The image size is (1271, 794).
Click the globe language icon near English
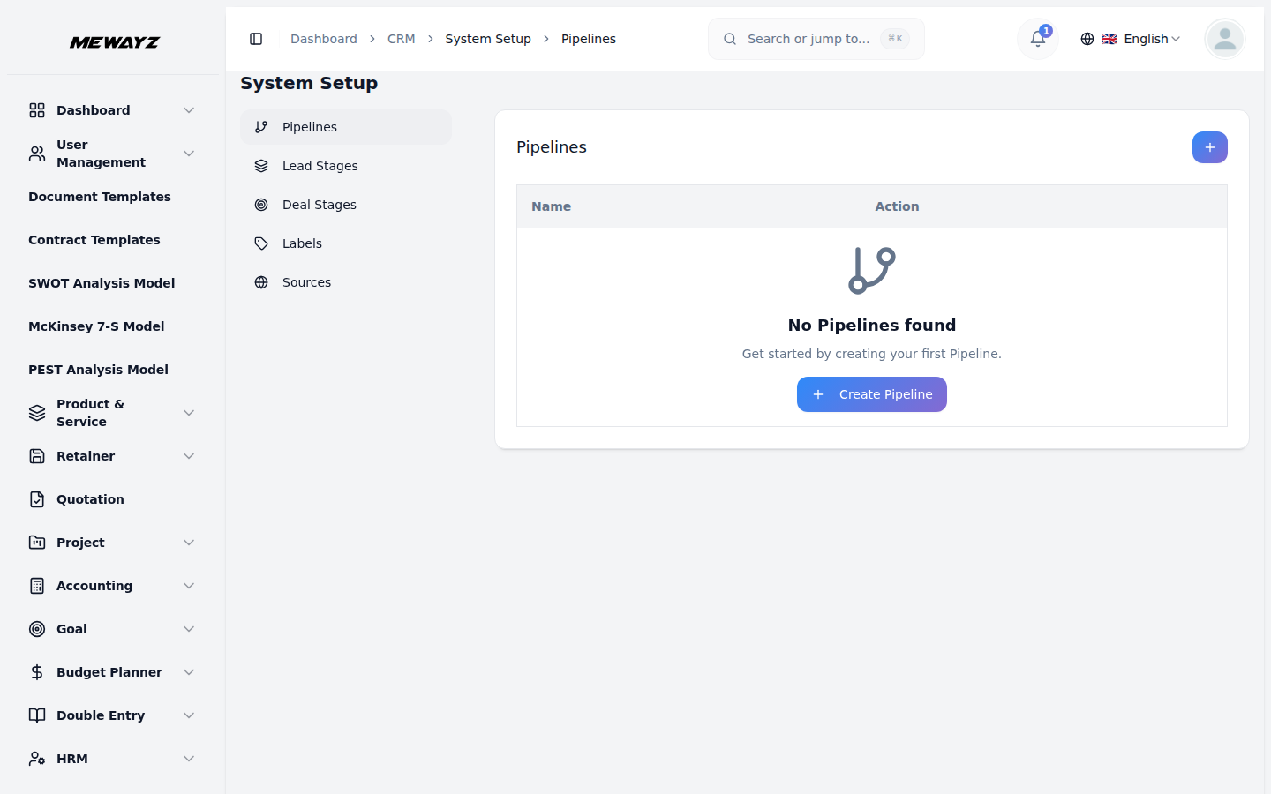tap(1087, 39)
